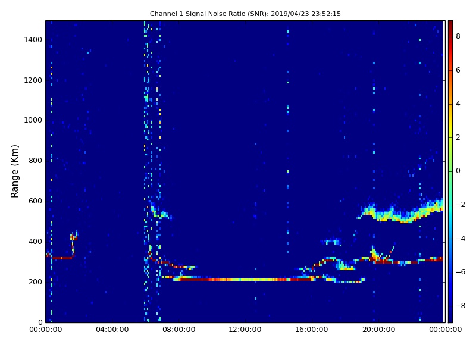Click the 200 range tick label
This screenshot has width=476, height=357.
(35, 281)
